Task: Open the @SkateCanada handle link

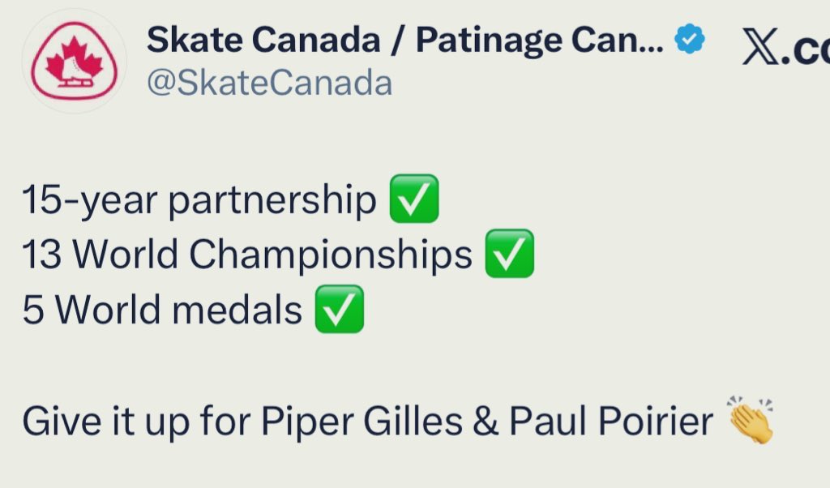Action: [269, 83]
